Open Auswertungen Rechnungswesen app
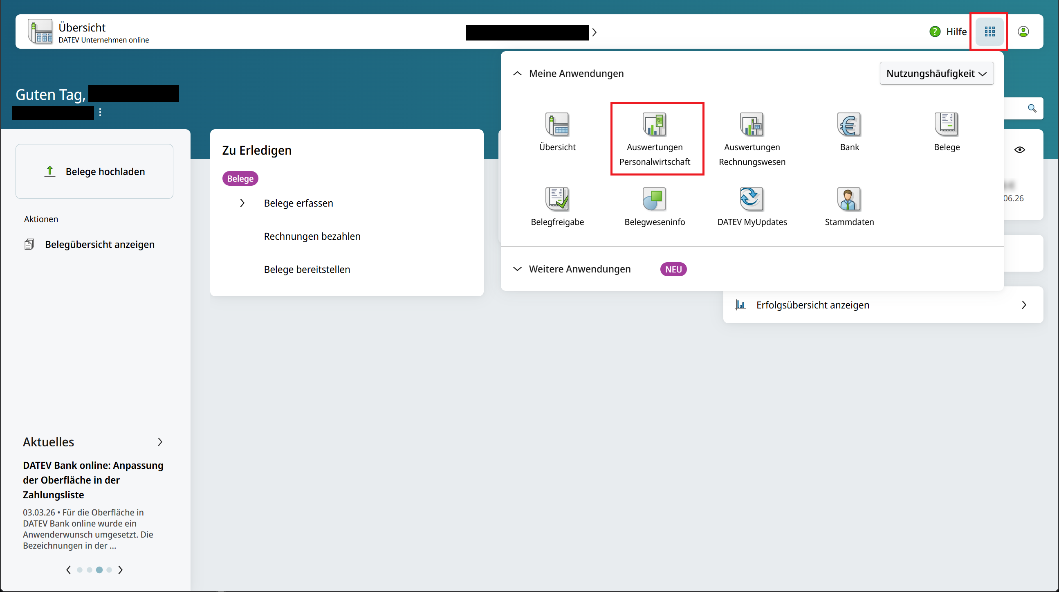The image size is (1059, 592). coord(752,139)
